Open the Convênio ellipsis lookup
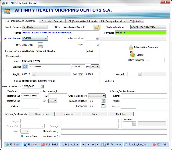The image size is (172, 150). [134, 124]
